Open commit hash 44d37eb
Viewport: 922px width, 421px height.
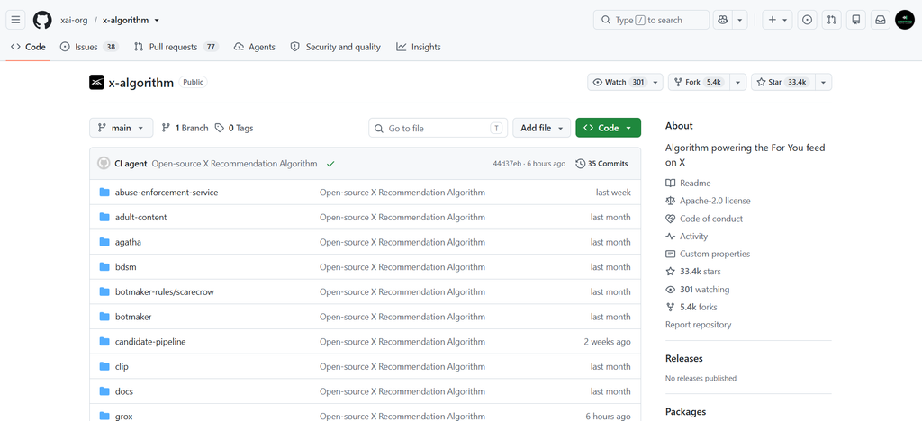(x=507, y=164)
